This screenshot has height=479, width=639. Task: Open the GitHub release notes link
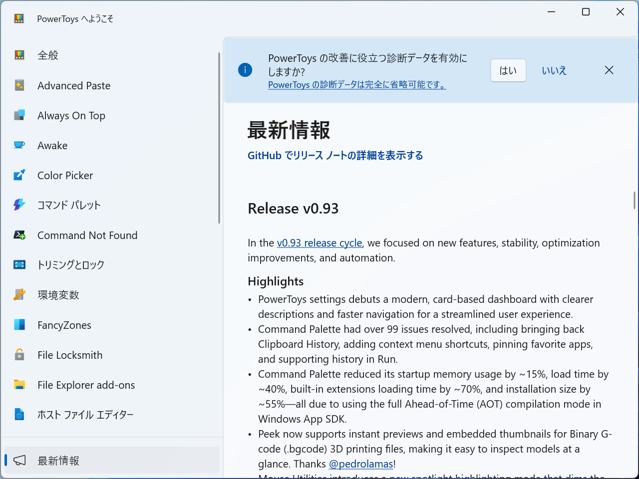335,155
